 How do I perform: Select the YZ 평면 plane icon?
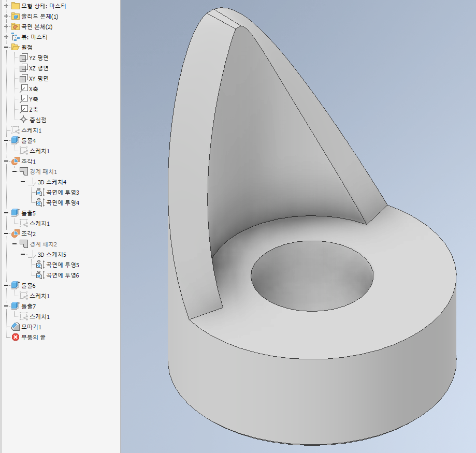pos(24,57)
